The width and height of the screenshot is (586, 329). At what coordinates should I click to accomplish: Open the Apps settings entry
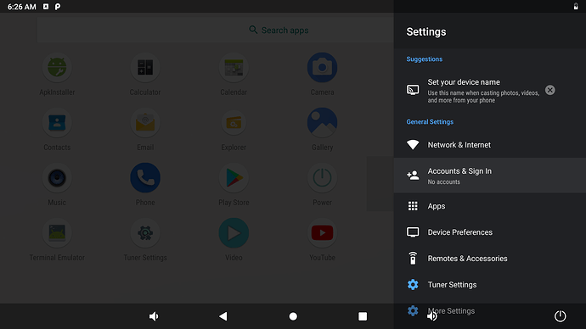click(x=489, y=206)
